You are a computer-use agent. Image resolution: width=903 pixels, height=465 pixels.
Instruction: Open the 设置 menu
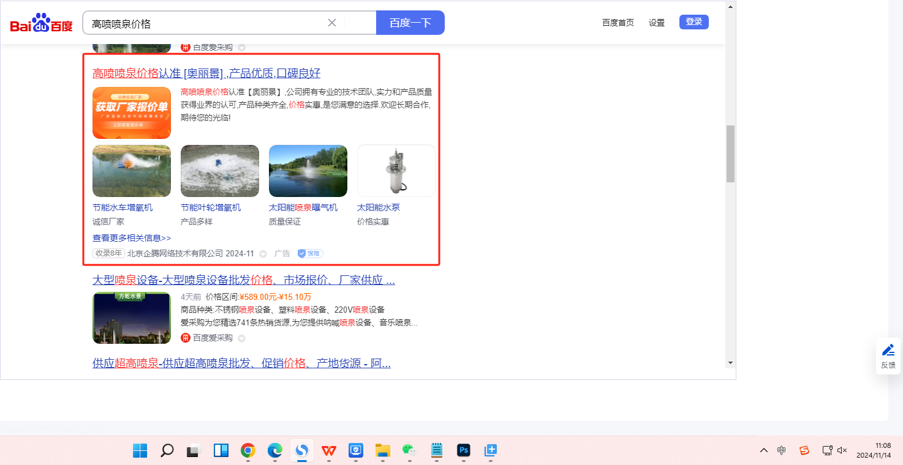click(657, 23)
